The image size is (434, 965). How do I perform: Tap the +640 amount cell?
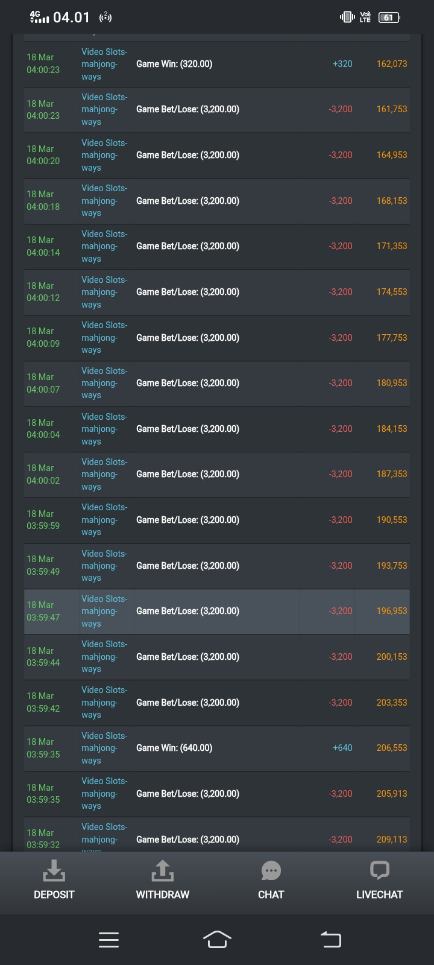click(x=342, y=748)
